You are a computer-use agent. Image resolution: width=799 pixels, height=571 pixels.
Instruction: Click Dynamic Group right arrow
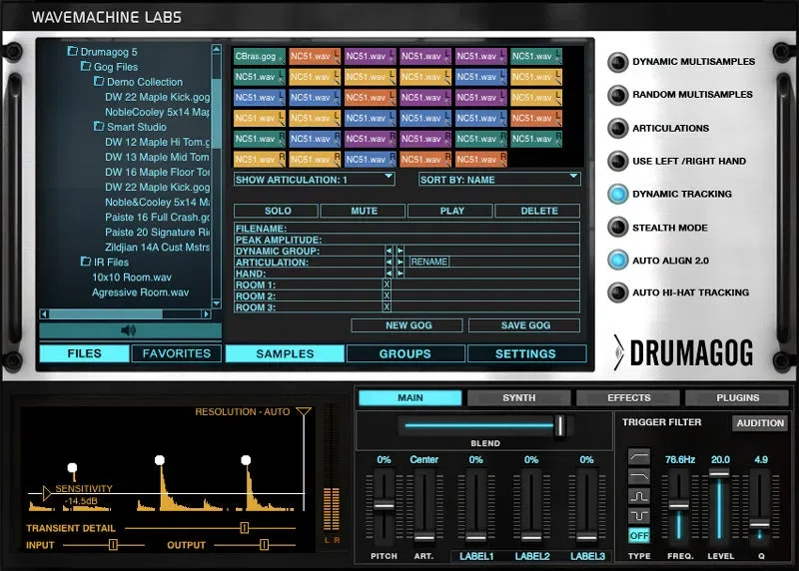pos(400,251)
